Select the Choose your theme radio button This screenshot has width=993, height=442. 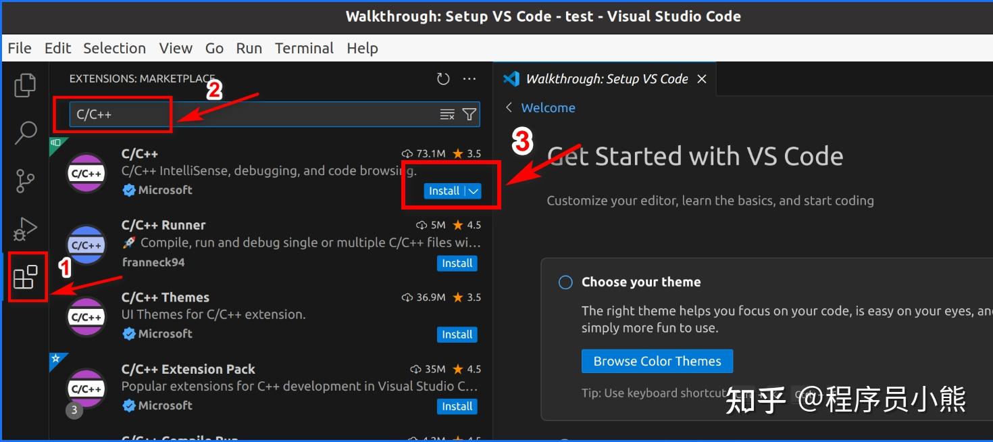tap(565, 282)
